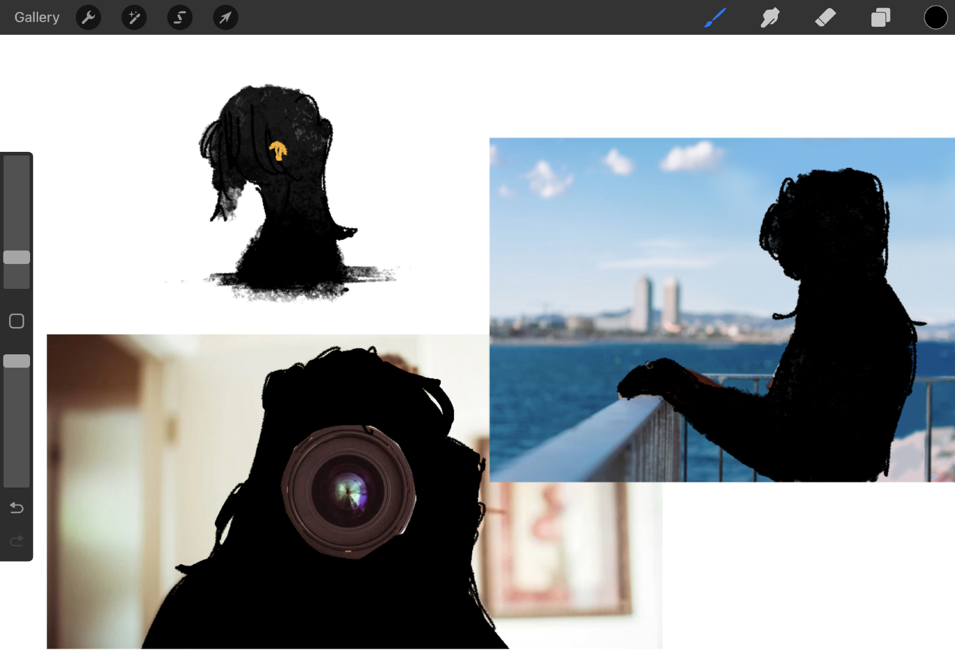Click the brush opacity slider handle
Image resolution: width=955 pixels, height=658 pixels.
pyautogui.click(x=17, y=361)
